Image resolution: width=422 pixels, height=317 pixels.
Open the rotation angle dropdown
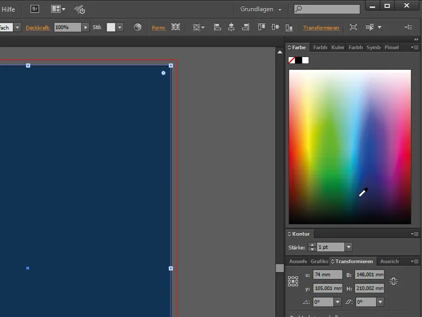coord(338,302)
